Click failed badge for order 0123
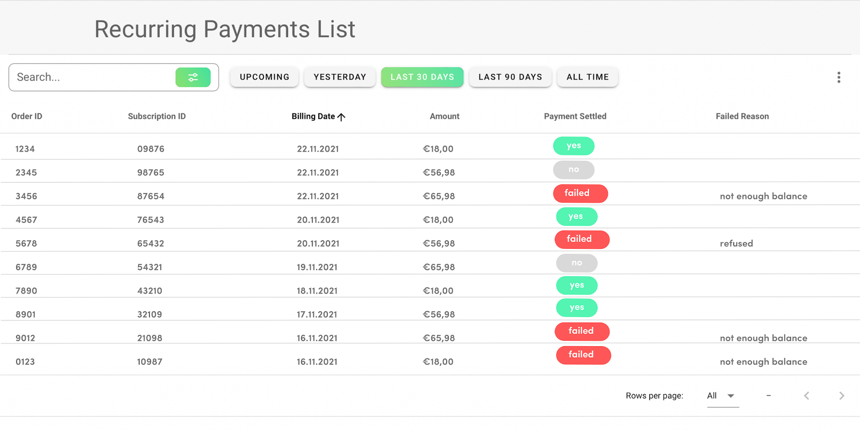 tap(584, 355)
